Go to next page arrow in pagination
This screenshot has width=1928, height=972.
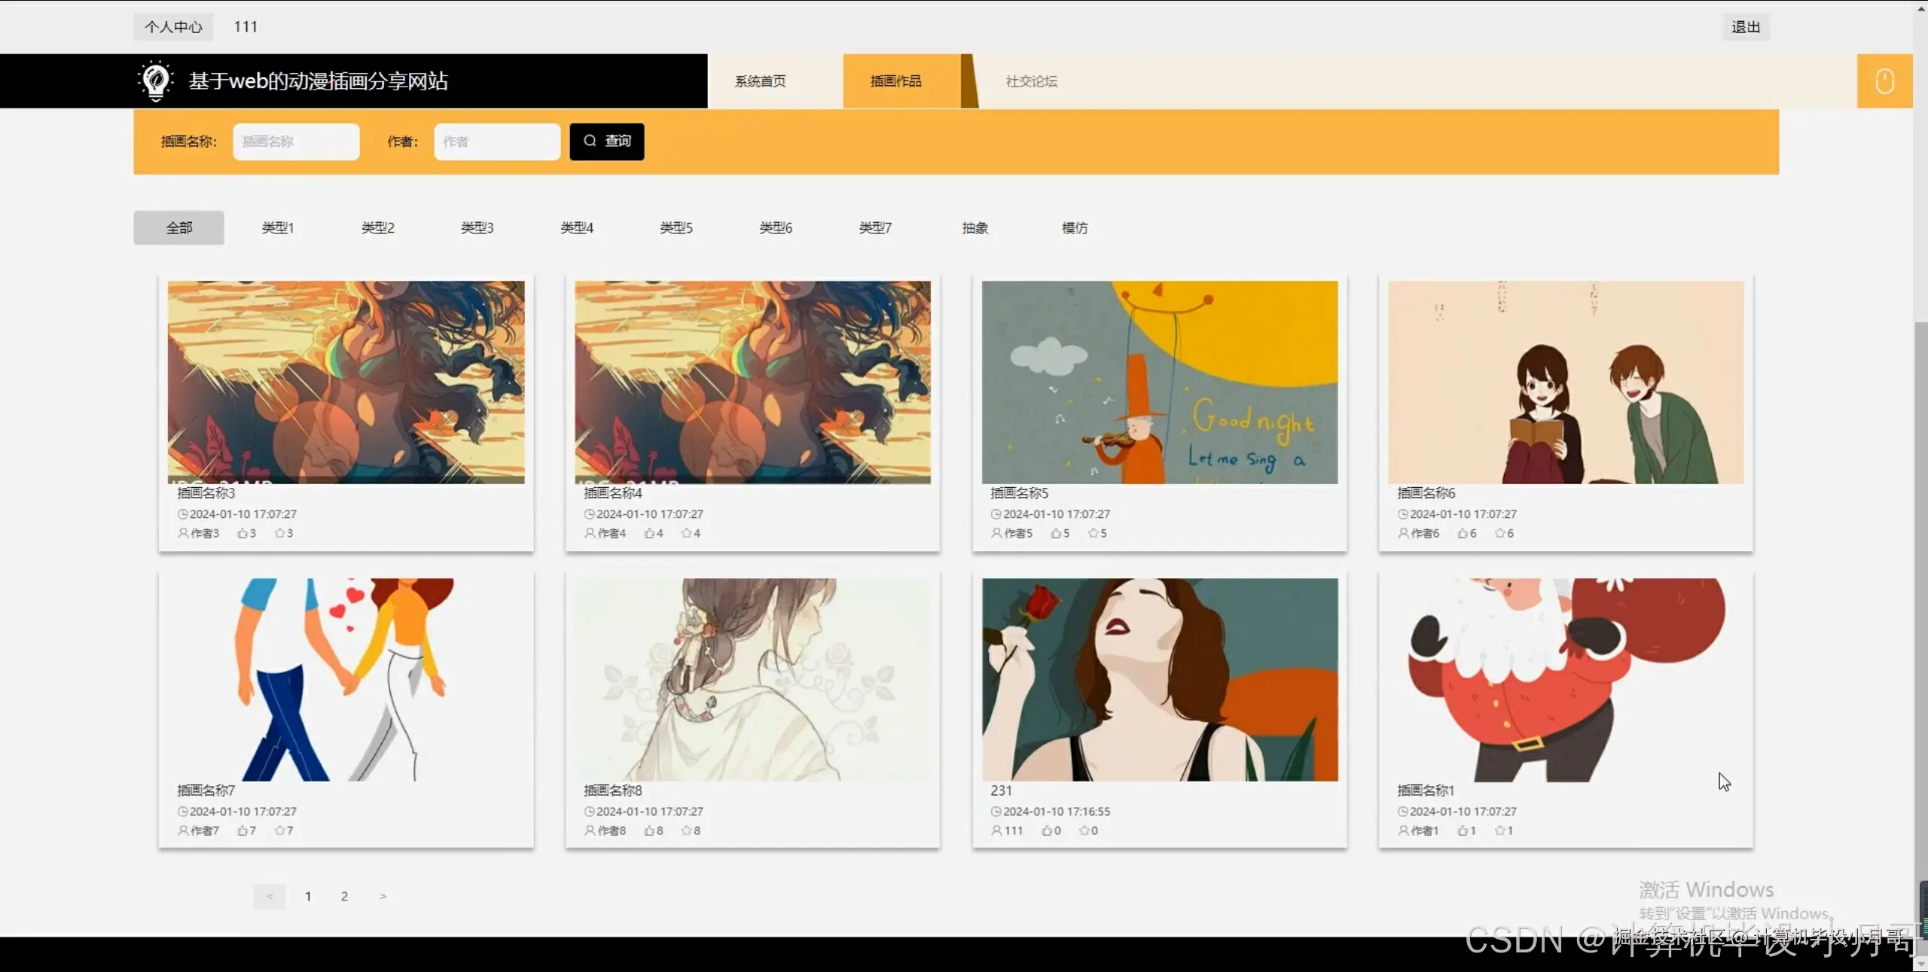(x=383, y=896)
